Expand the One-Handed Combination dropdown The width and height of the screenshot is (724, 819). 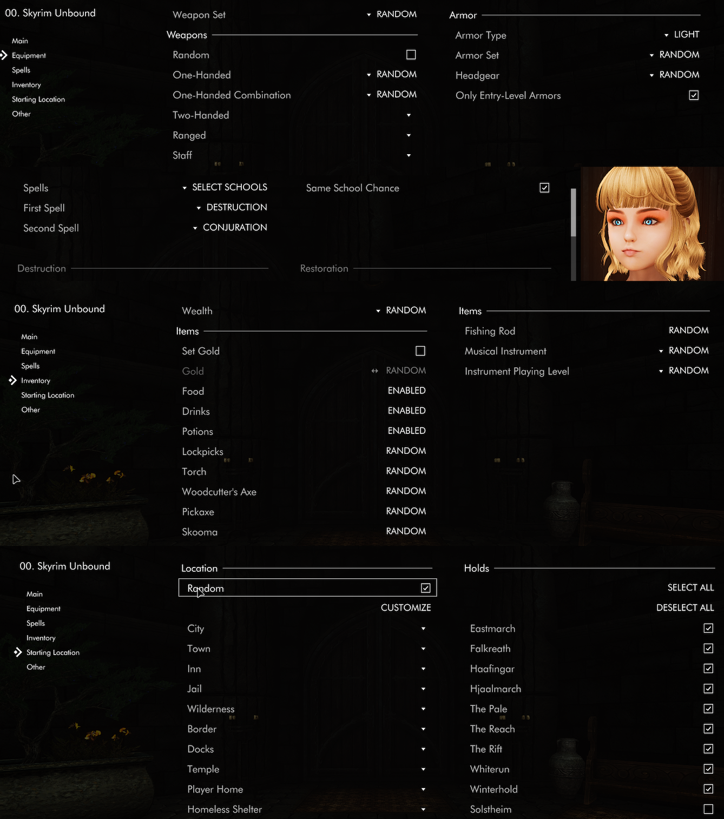(392, 94)
